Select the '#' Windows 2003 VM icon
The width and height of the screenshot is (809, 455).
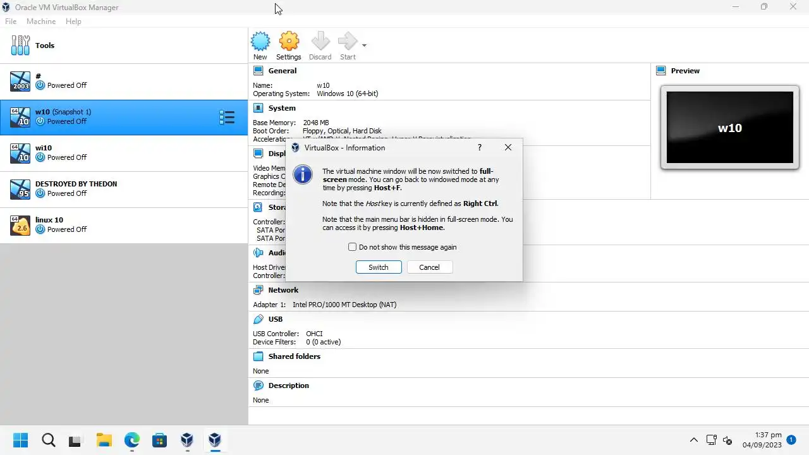click(20, 81)
